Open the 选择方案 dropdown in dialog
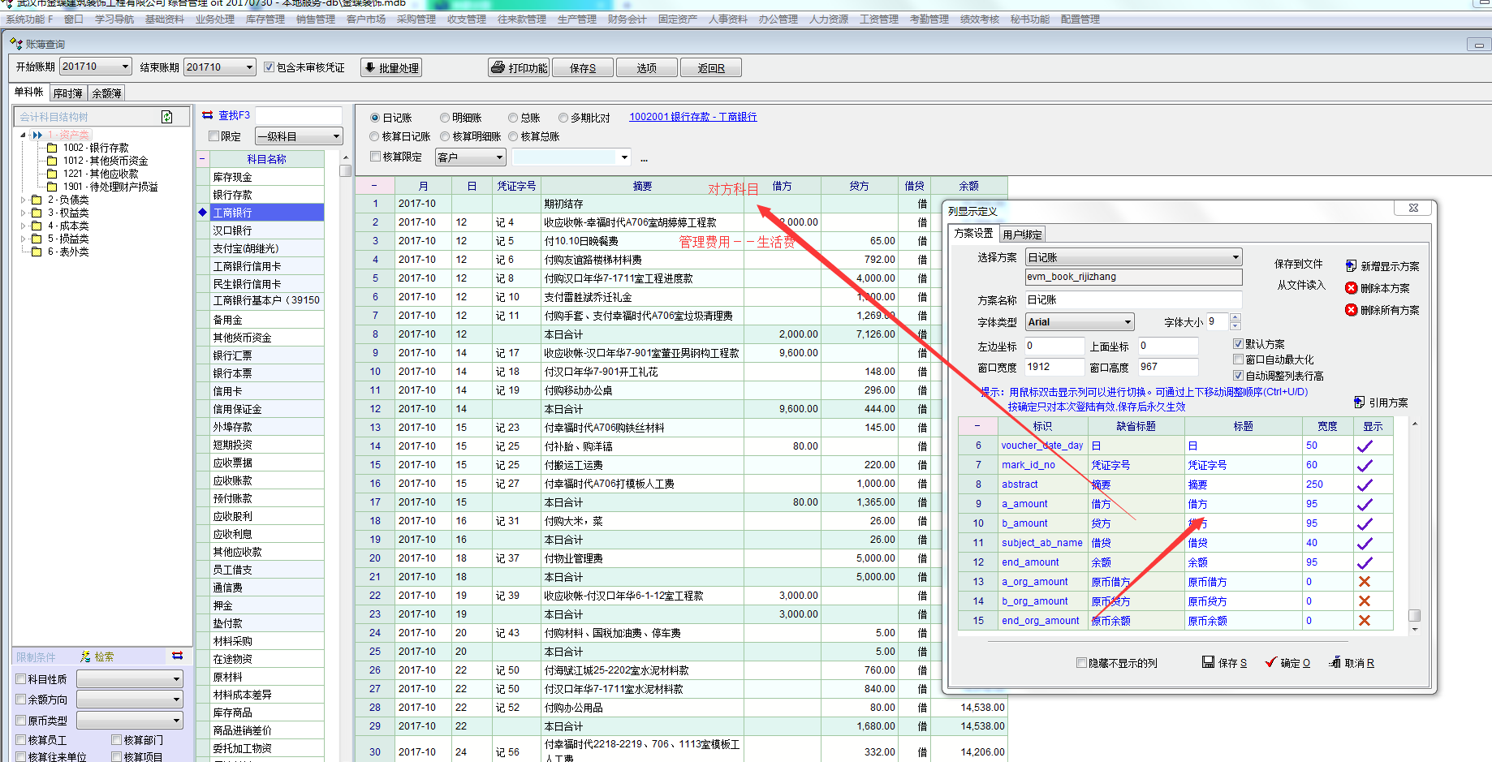Screen dimensions: 1492x762 (x=1235, y=257)
